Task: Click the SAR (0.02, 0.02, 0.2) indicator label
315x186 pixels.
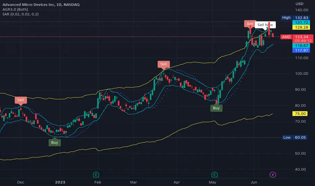Action: [x=21, y=14]
